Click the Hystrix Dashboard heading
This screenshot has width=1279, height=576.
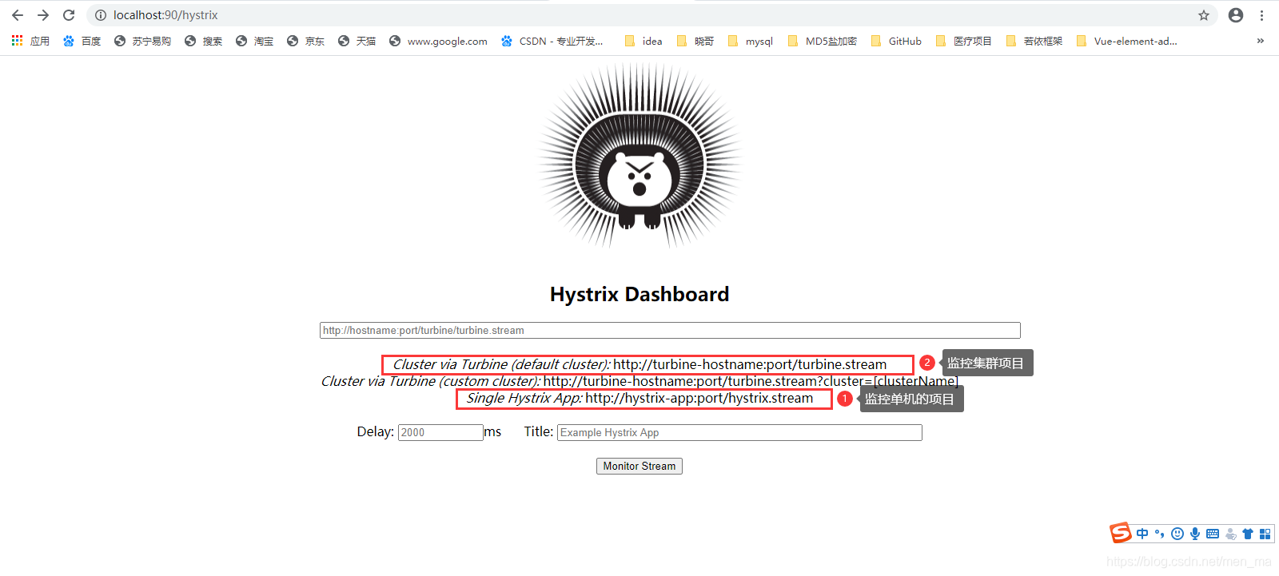click(639, 294)
